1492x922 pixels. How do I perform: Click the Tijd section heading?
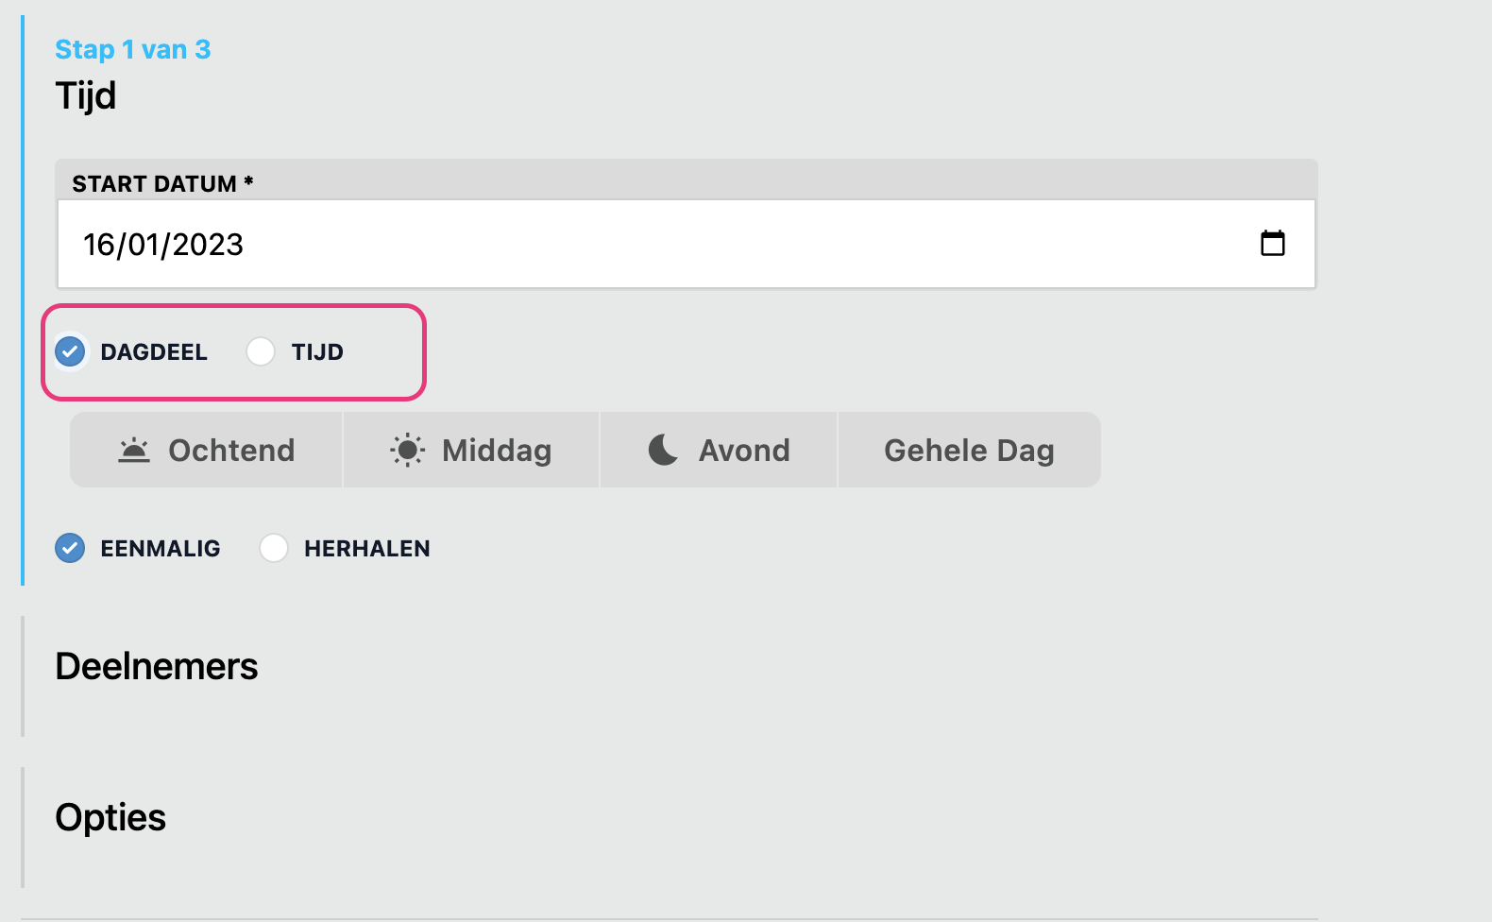click(86, 94)
